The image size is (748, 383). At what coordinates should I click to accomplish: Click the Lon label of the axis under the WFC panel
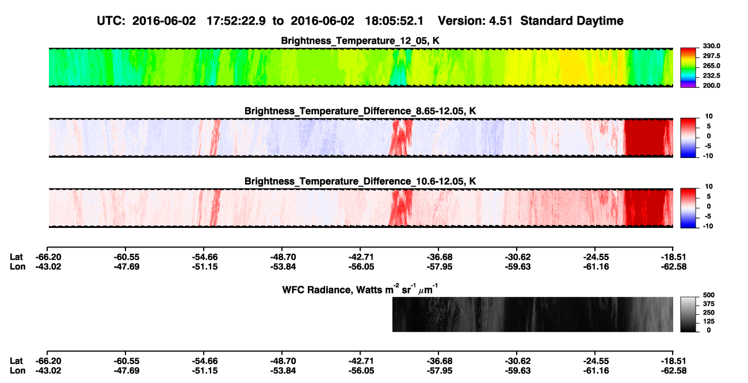17,371
